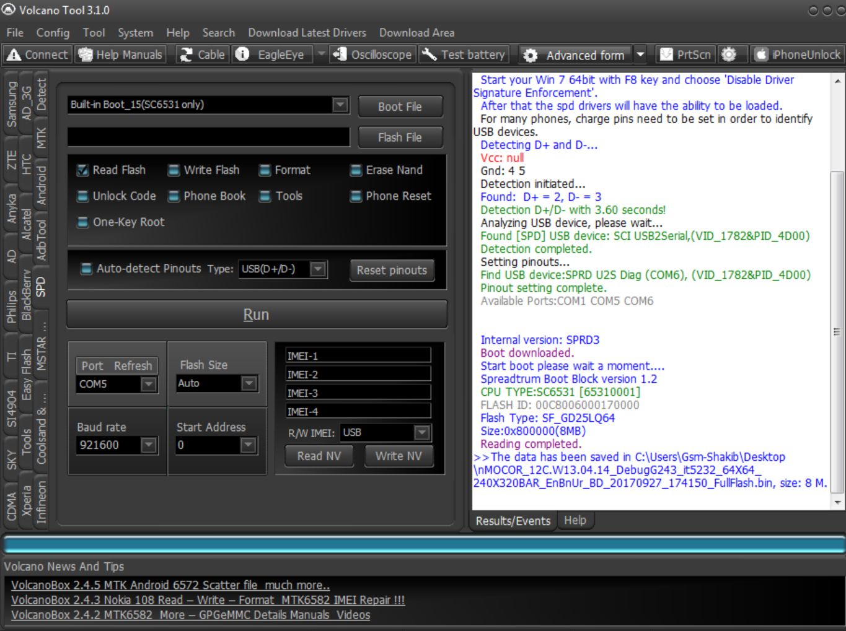Open VolcanoBox 2.4.3 Nokia 108 news link
Image resolution: width=846 pixels, height=631 pixels.
click(208, 600)
